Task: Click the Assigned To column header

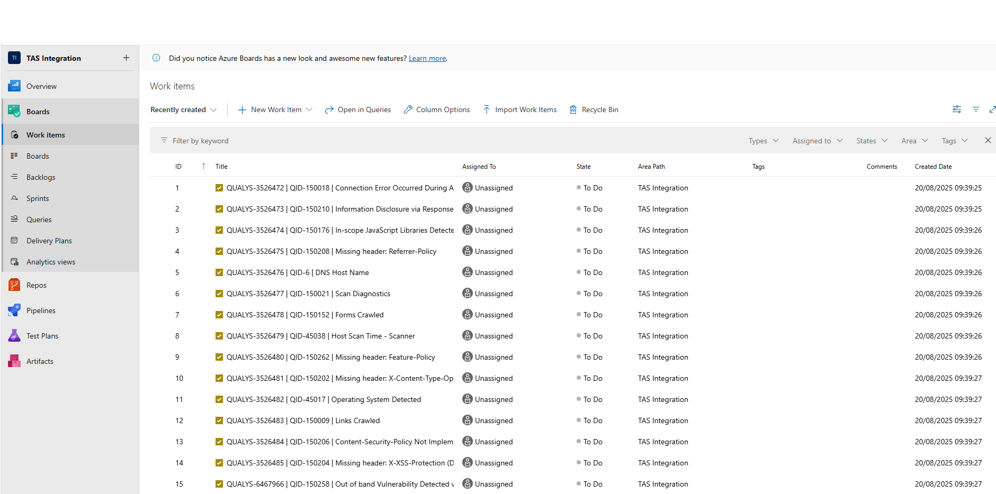Action: point(479,166)
